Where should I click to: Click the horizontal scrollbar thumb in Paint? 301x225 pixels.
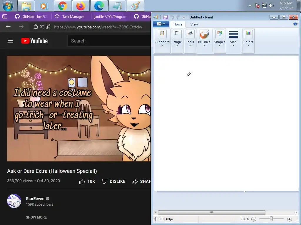coord(212,212)
